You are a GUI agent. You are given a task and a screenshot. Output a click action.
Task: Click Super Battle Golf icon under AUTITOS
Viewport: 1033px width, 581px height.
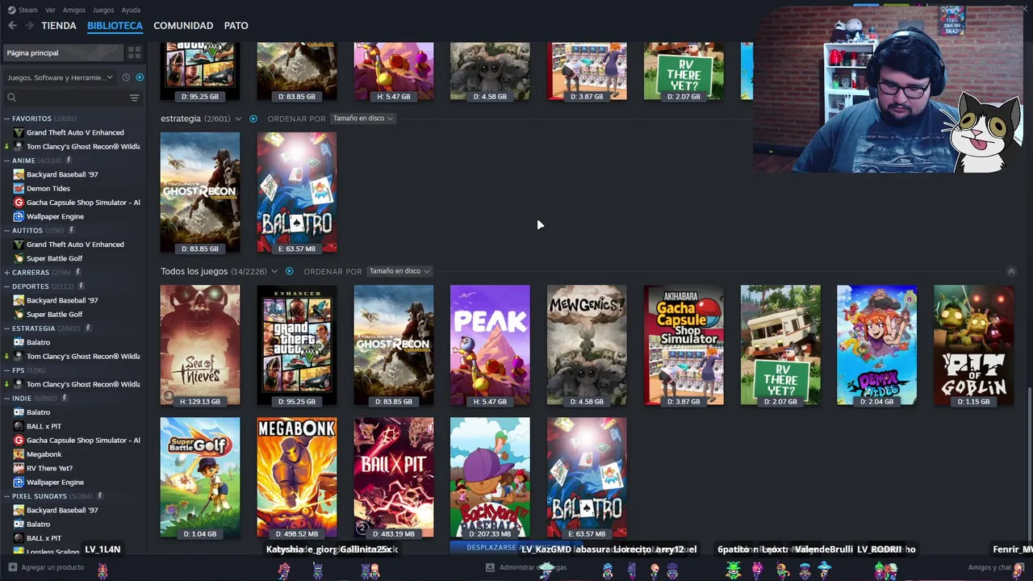(19, 258)
